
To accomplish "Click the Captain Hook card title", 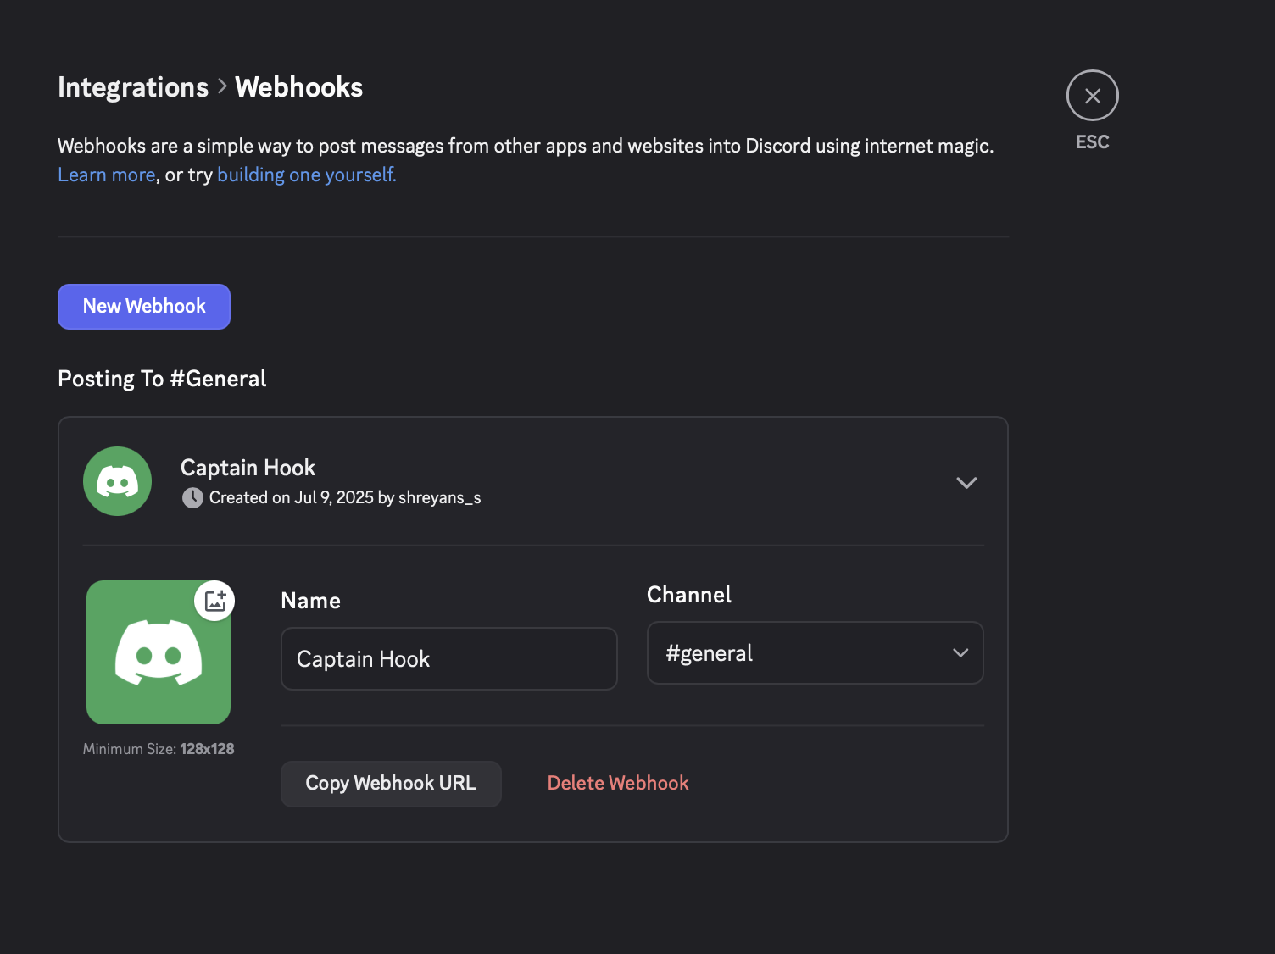I will (x=248, y=468).
